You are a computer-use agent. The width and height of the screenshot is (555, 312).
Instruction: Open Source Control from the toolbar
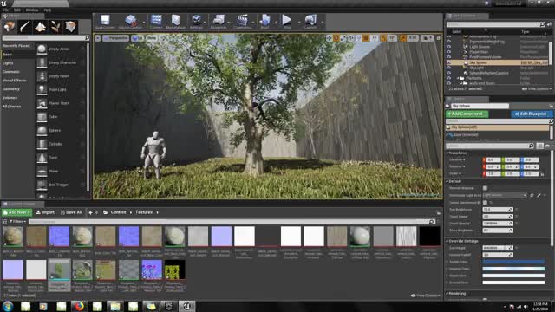pyautogui.click(x=130, y=22)
